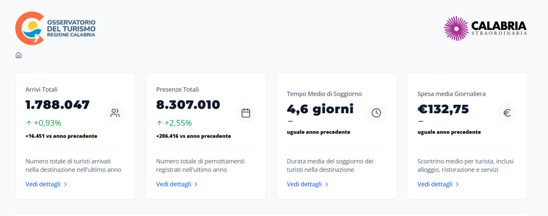Select the 1.788.047 arrivals figure

point(57,105)
